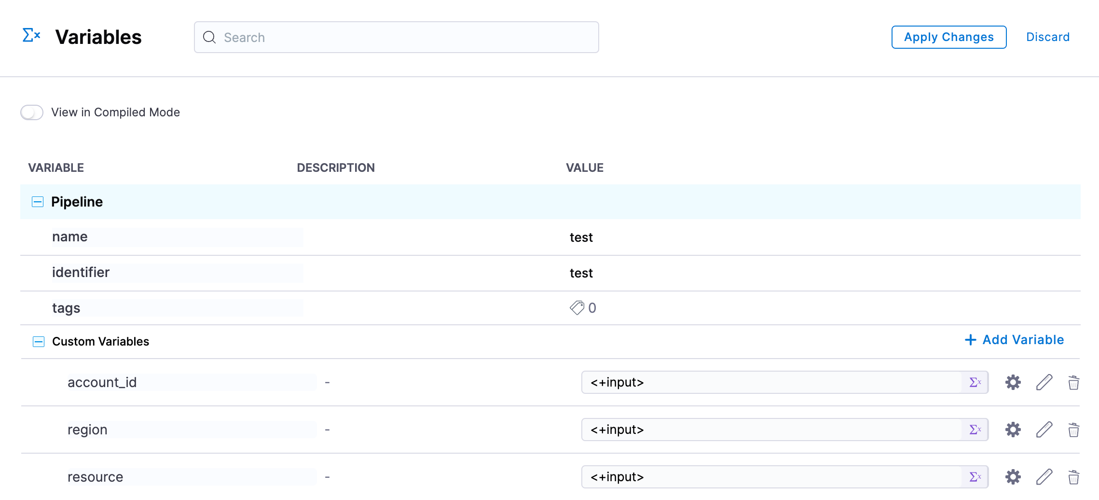
Task: Collapse the Pipeline section
Action: point(38,202)
